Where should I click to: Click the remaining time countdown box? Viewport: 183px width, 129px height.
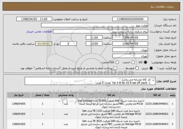point(44,44)
